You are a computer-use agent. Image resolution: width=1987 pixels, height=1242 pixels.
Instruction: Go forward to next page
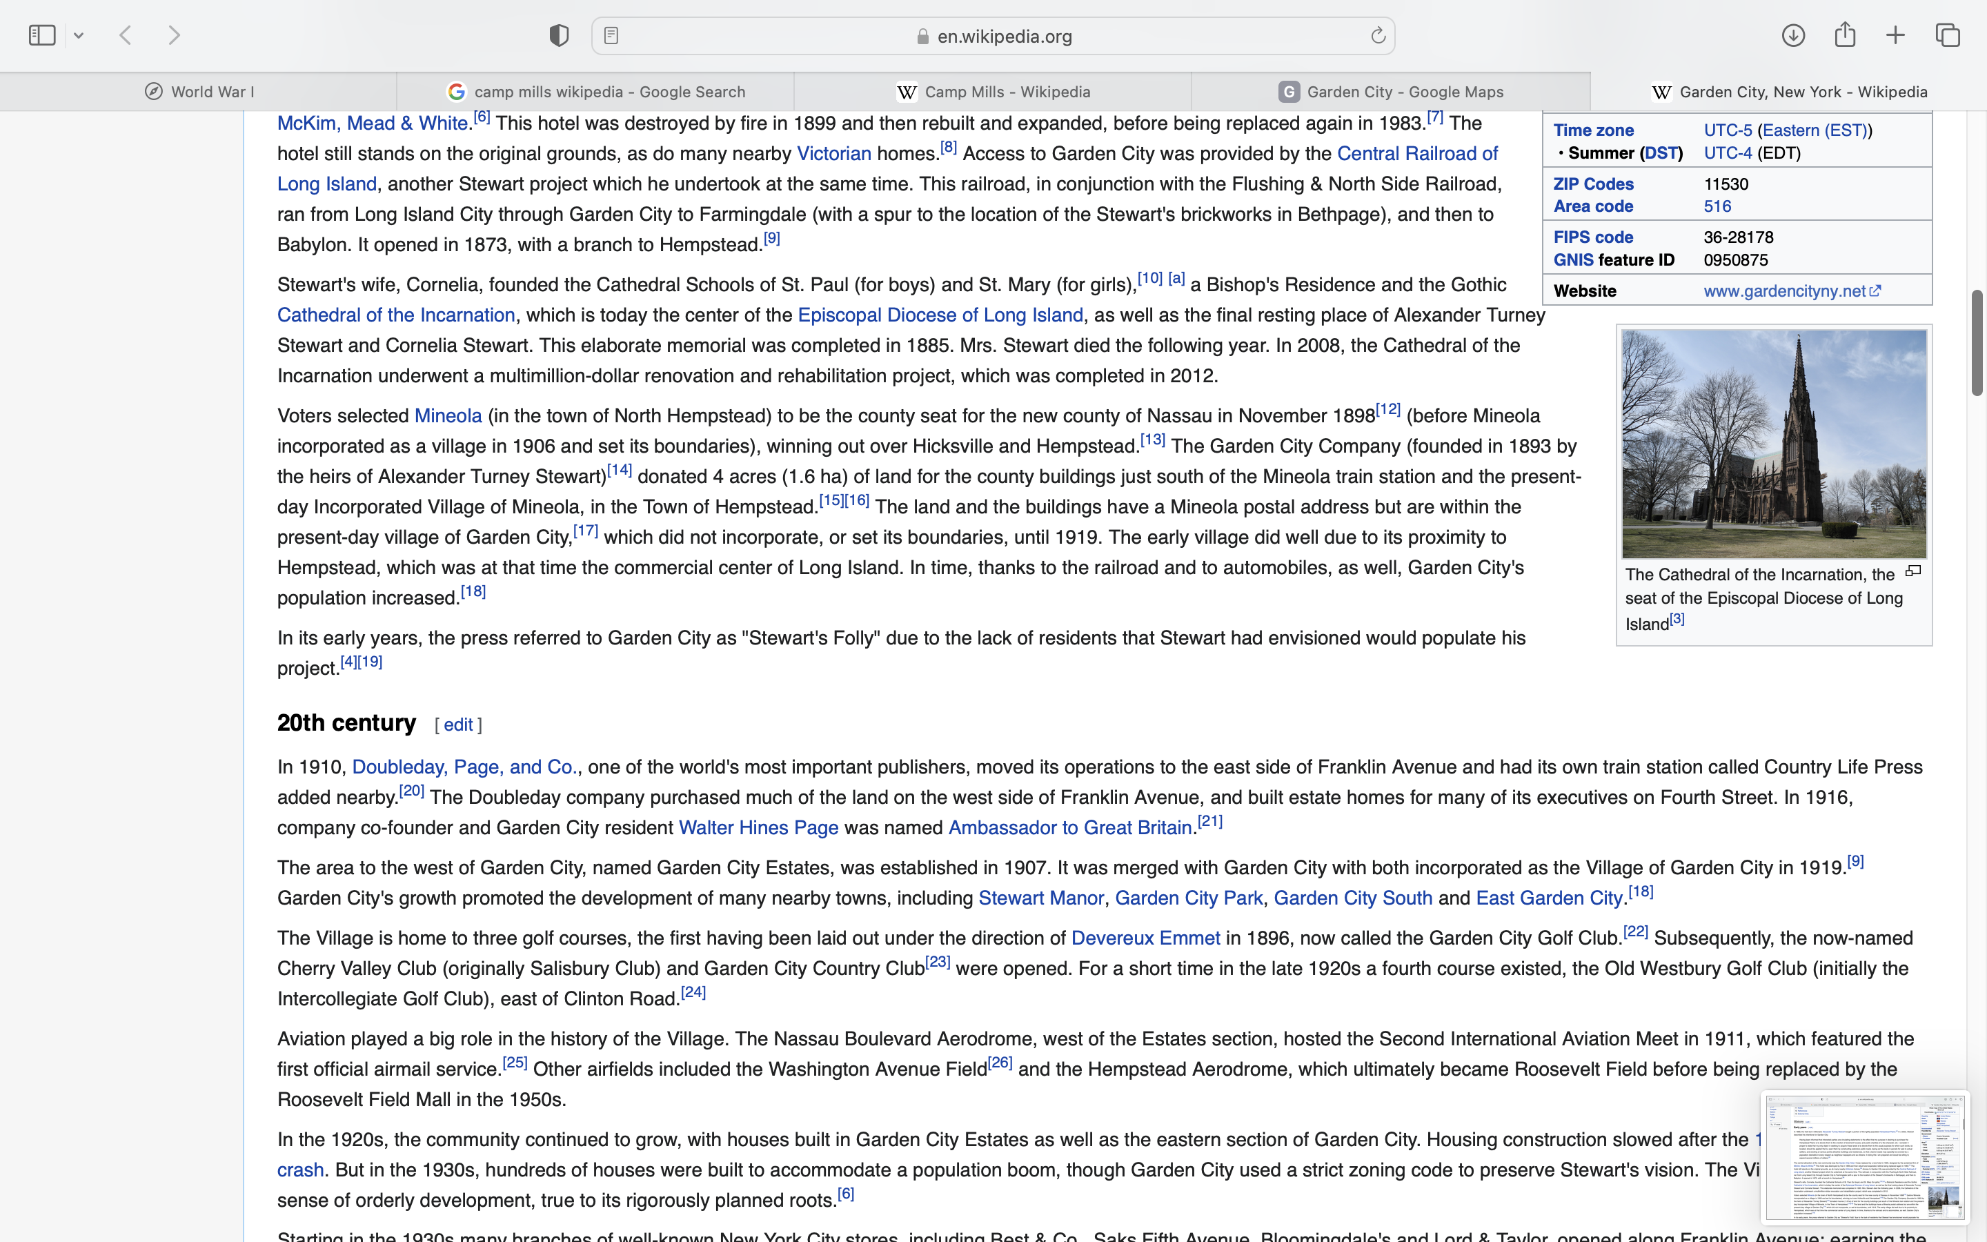[174, 35]
